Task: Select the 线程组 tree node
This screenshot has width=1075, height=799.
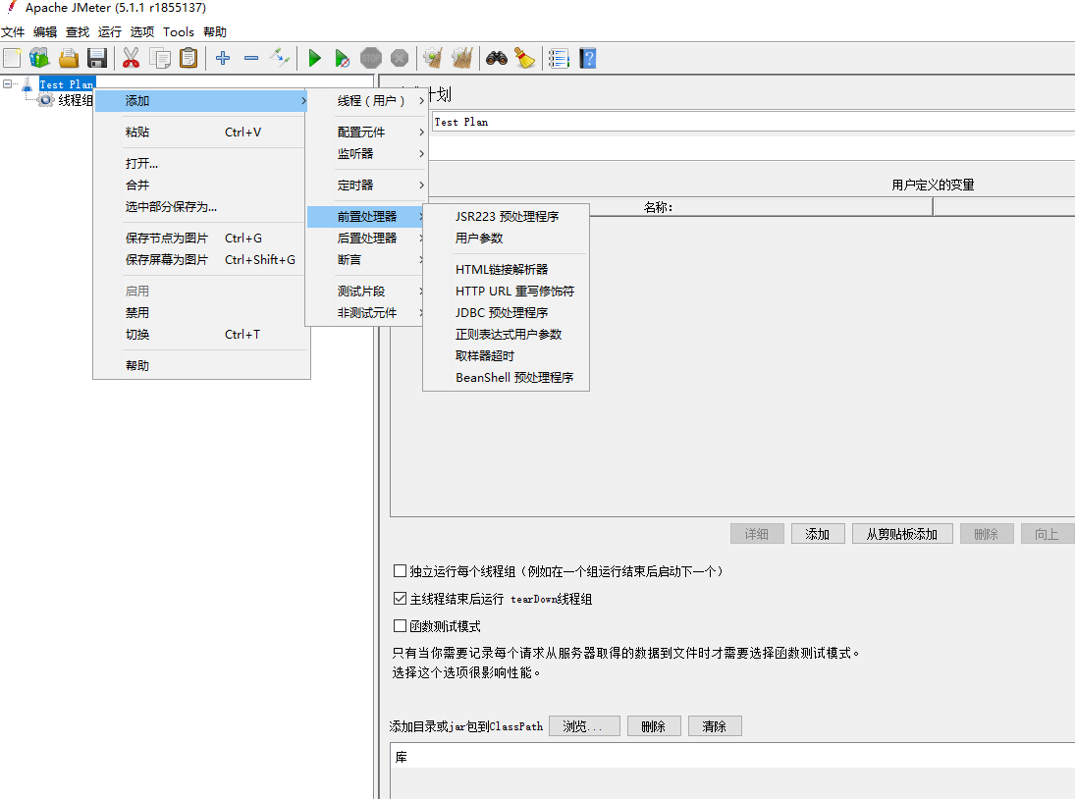Action: (76, 100)
